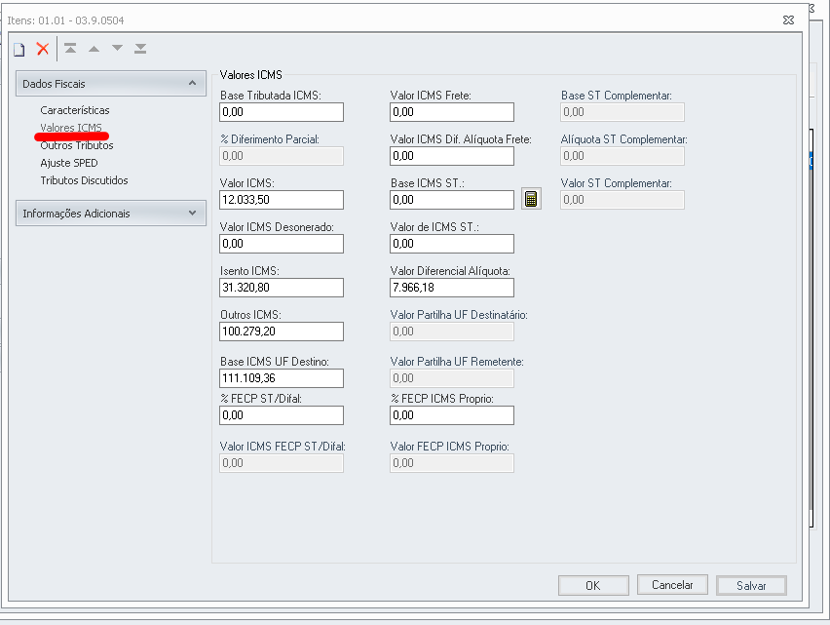Click Valor Partilha UF Remetente field
The image size is (830, 625).
tap(452, 378)
